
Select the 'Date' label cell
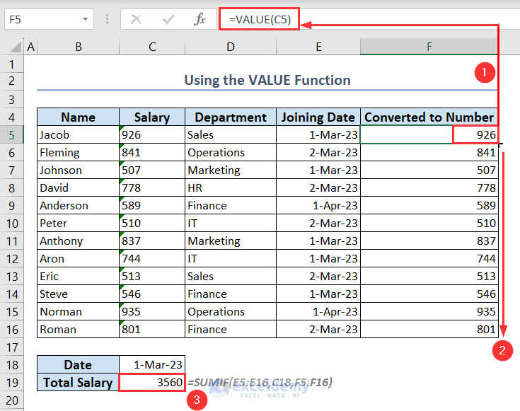[x=79, y=365]
